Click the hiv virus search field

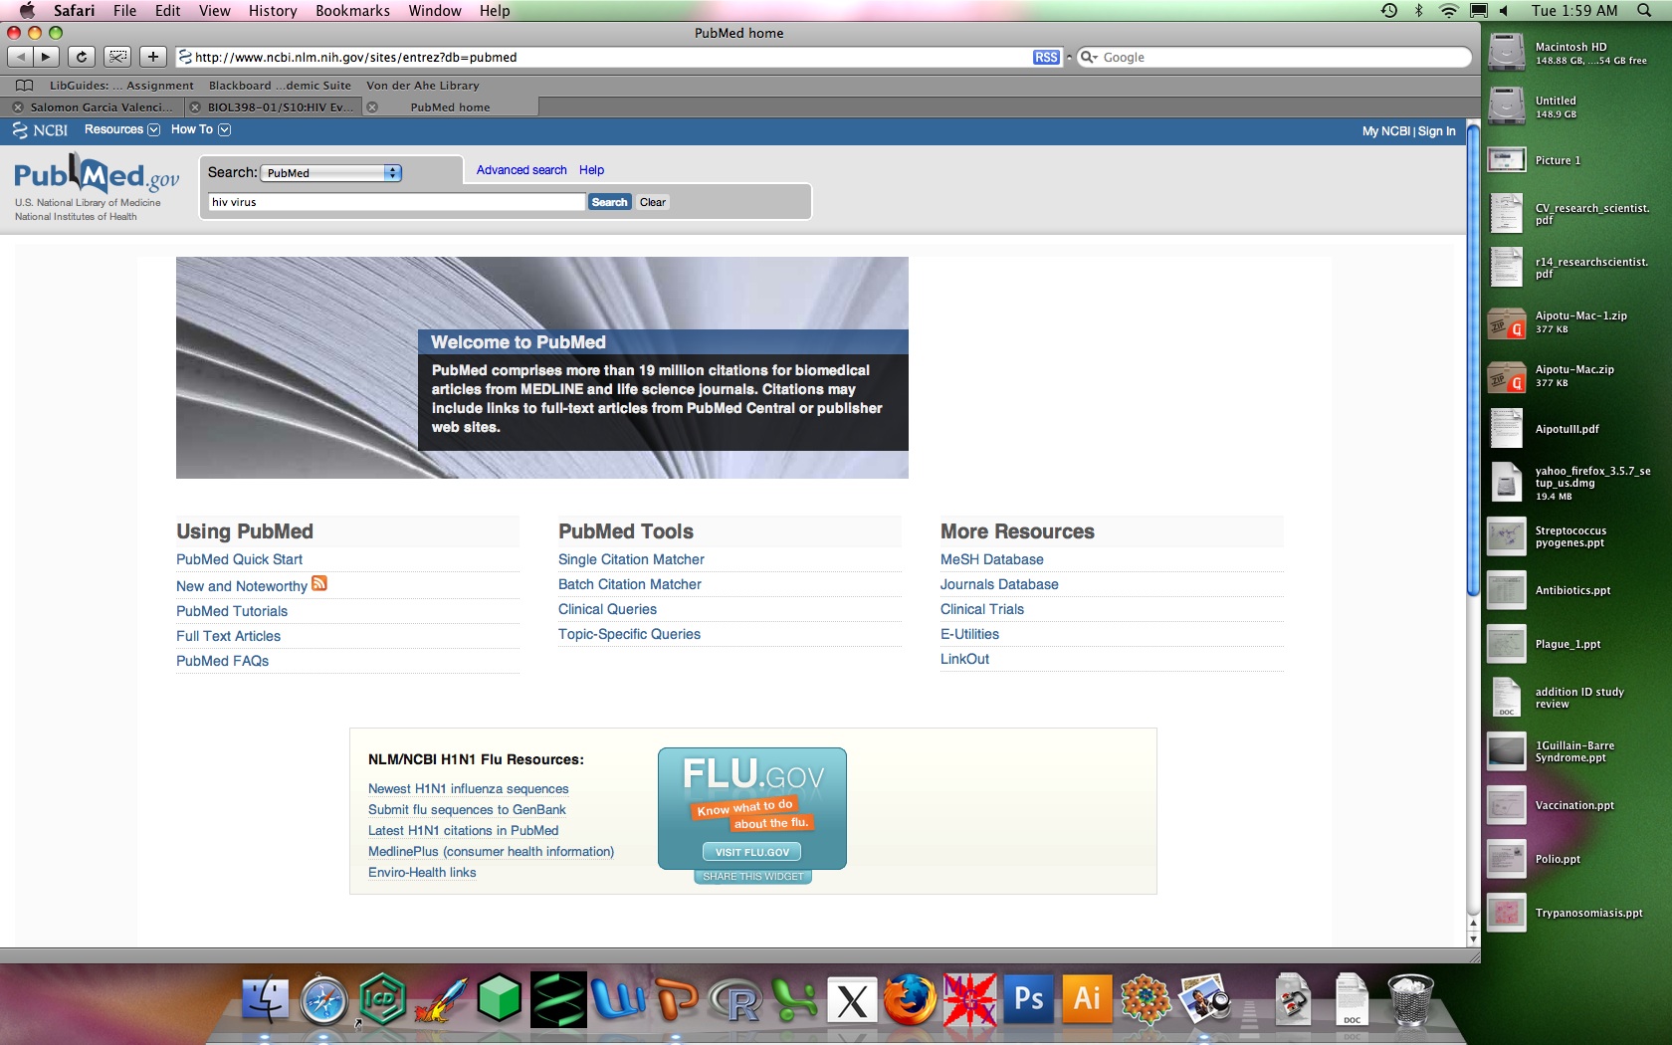(396, 202)
